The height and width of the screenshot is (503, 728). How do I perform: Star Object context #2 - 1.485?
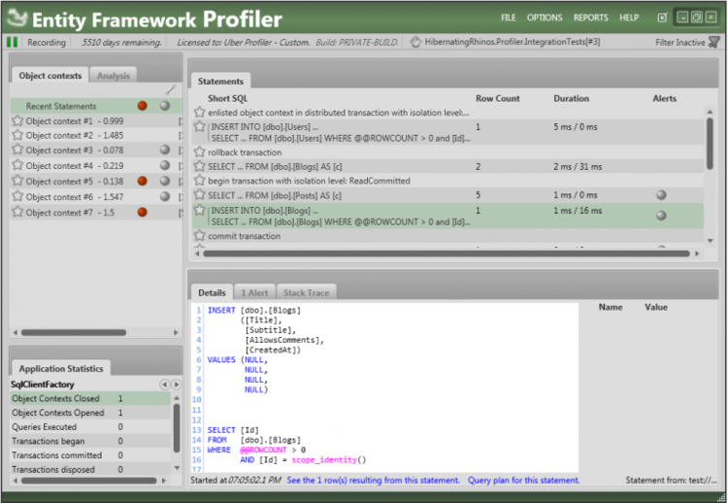[x=17, y=135]
